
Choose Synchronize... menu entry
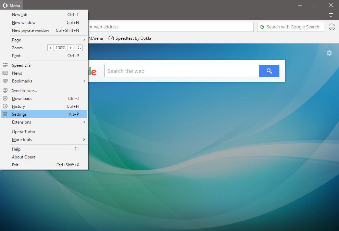[44, 91]
